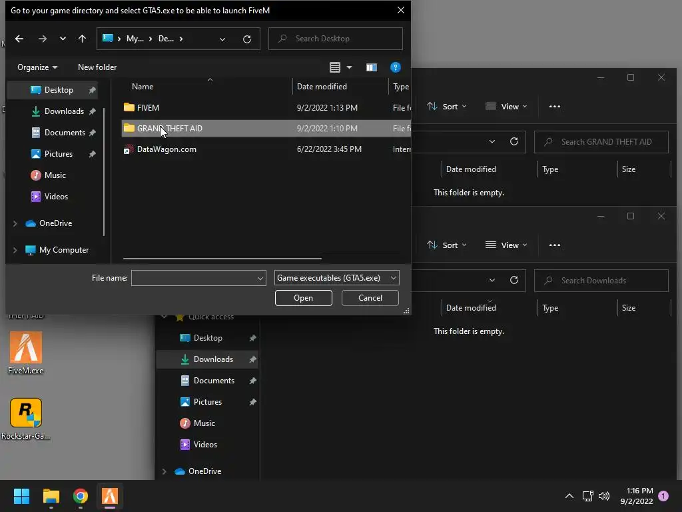The width and height of the screenshot is (682, 512).
Task: Open recent locations chevron in dialog
Action: tap(63, 39)
